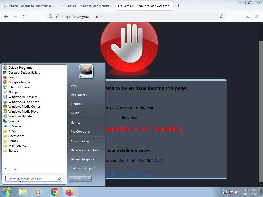
Task: Go back one page in Firefox
Action: coord(6,17)
